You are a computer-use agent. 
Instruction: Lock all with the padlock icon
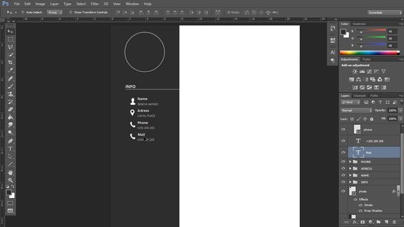(372, 119)
